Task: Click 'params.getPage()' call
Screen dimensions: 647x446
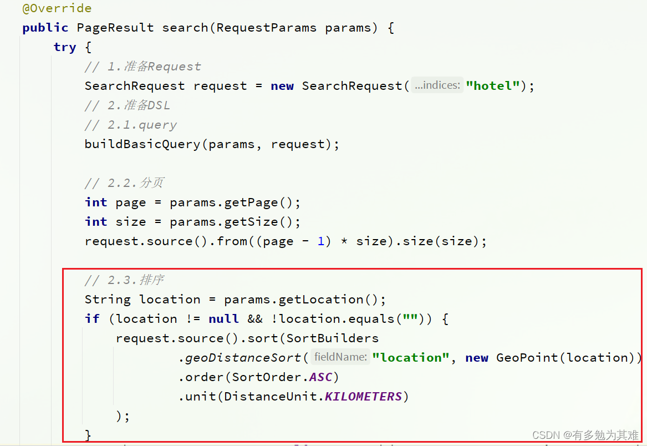Action: [x=232, y=202]
